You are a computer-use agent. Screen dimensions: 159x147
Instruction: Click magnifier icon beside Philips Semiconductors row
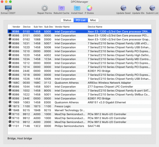10,126
